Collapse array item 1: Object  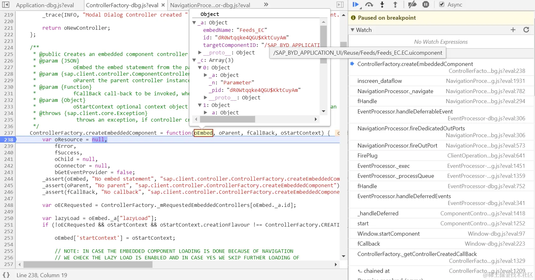click(200, 105)
